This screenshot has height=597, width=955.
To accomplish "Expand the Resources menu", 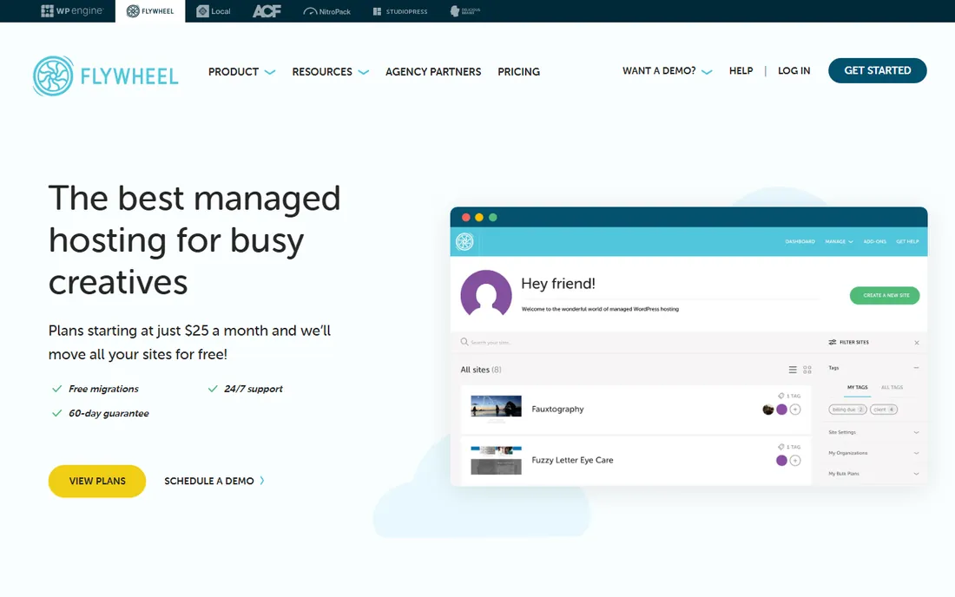I will [x=330, y=72].
